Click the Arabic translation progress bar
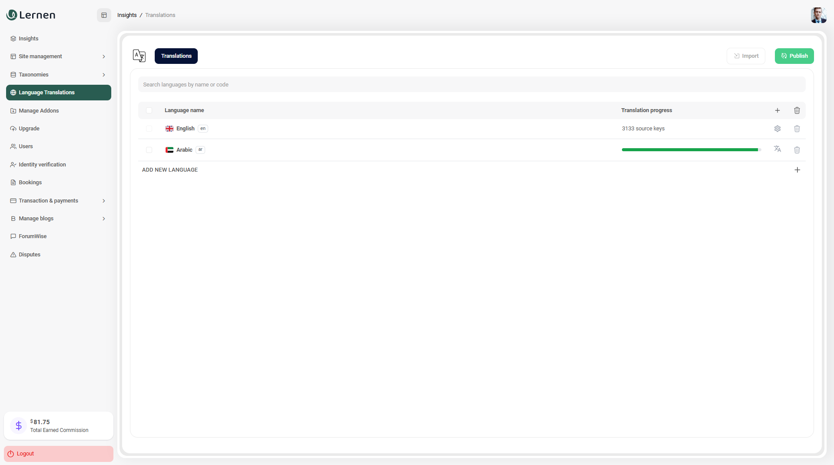834x465 pixels. 690,149
